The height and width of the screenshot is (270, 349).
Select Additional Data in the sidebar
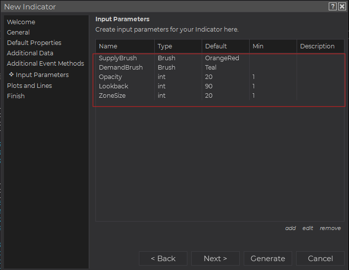click(30, 53)
